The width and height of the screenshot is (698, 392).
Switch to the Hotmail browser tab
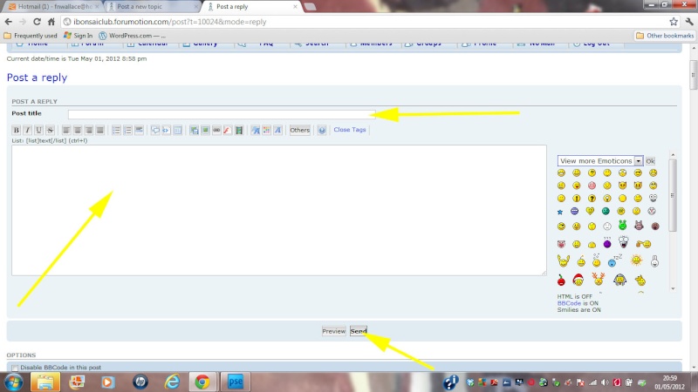(54, 7)
